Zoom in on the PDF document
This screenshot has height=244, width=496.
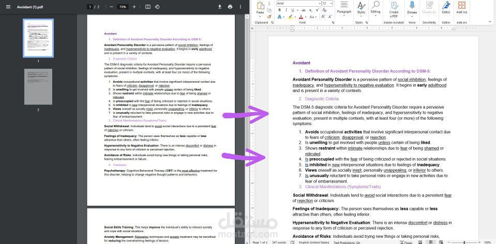click(x=134, y=7)
